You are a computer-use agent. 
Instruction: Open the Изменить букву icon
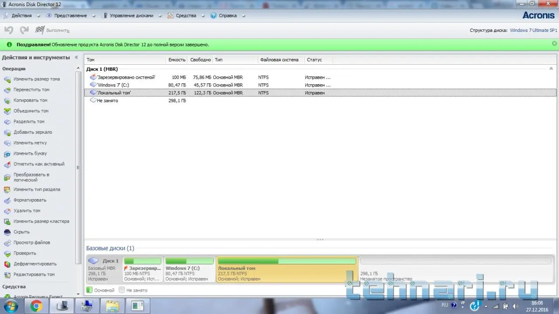click(x=7, y=154)
